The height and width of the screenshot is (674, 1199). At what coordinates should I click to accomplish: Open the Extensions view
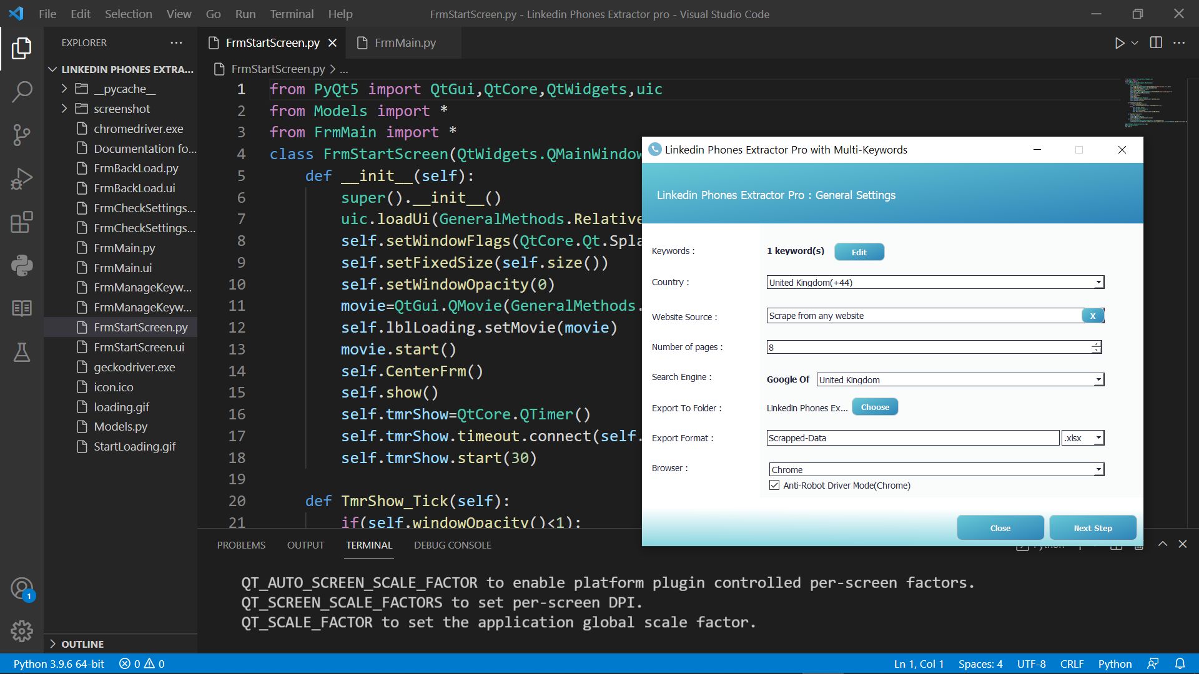[22, 222]
